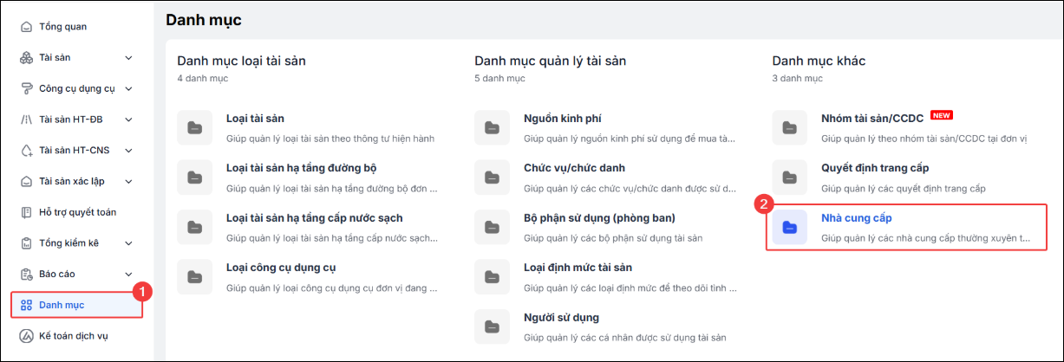Click description 'Giúp quản lý các quyết định trang cấp'
The height and width of the screenshot is (362, 1064).
[903, 188]
